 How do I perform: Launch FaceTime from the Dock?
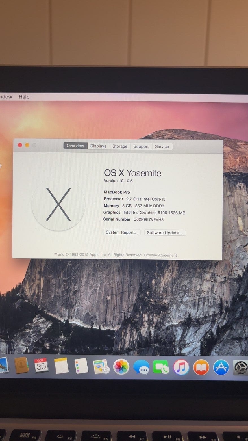(x=161, y=367)
